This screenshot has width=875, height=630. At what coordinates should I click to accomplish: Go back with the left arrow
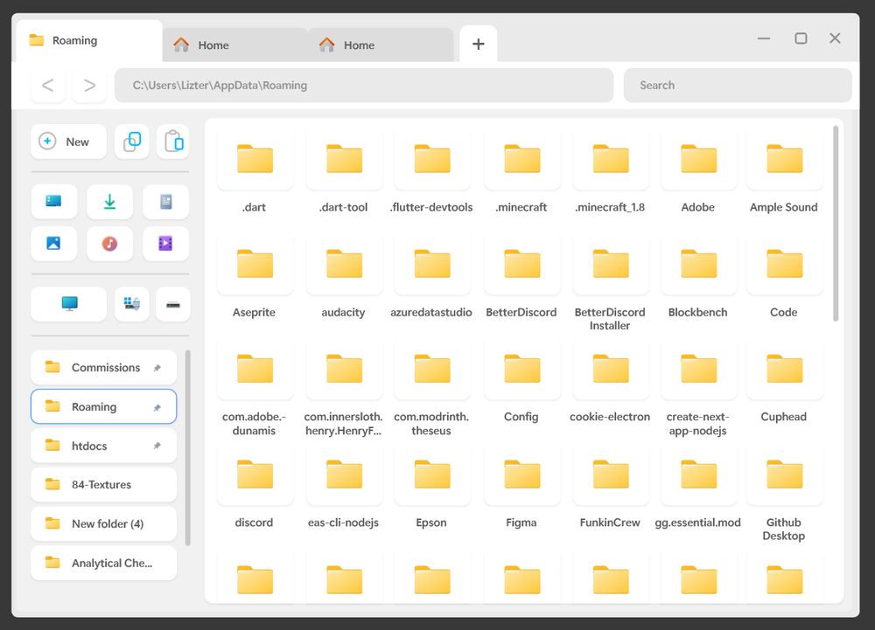tap(48, 86)
